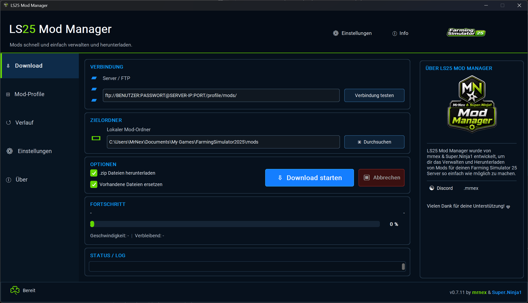Image resolution: width=528 pixels, height=303 pixels.
Task: Open Info in the header
Action: coord(404,33)
